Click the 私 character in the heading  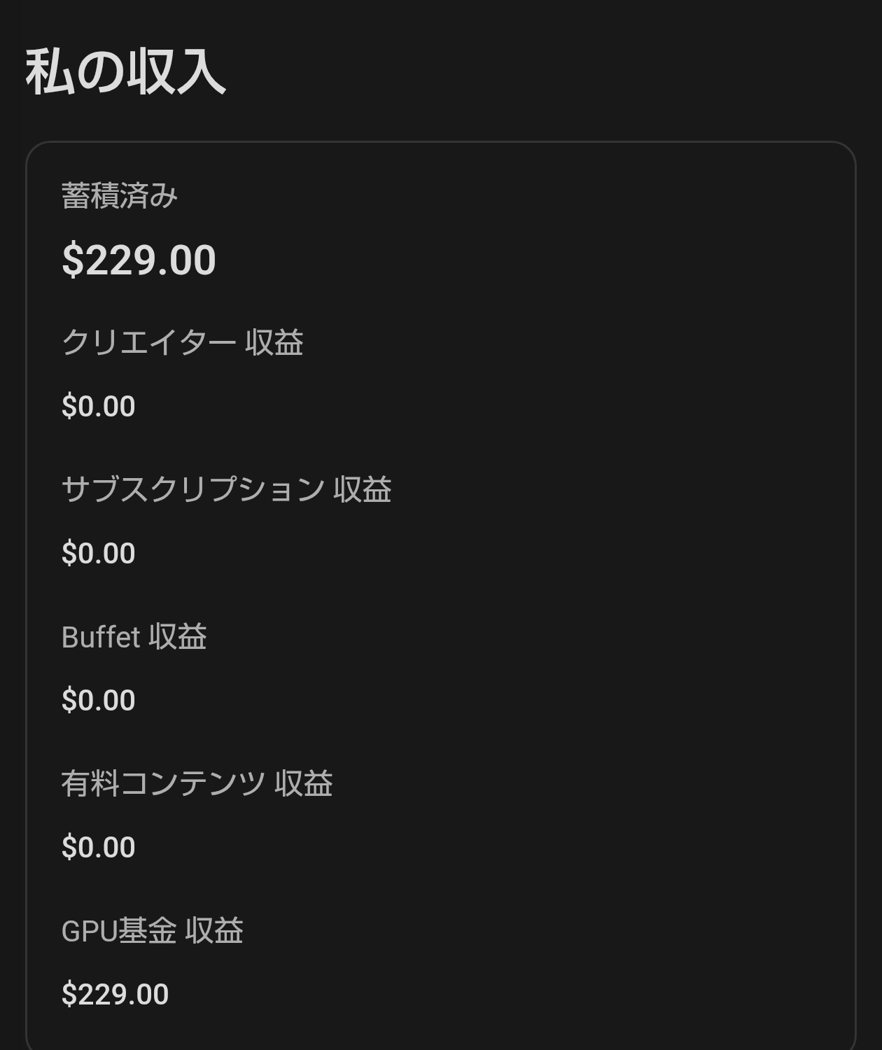tap(50, 71)
